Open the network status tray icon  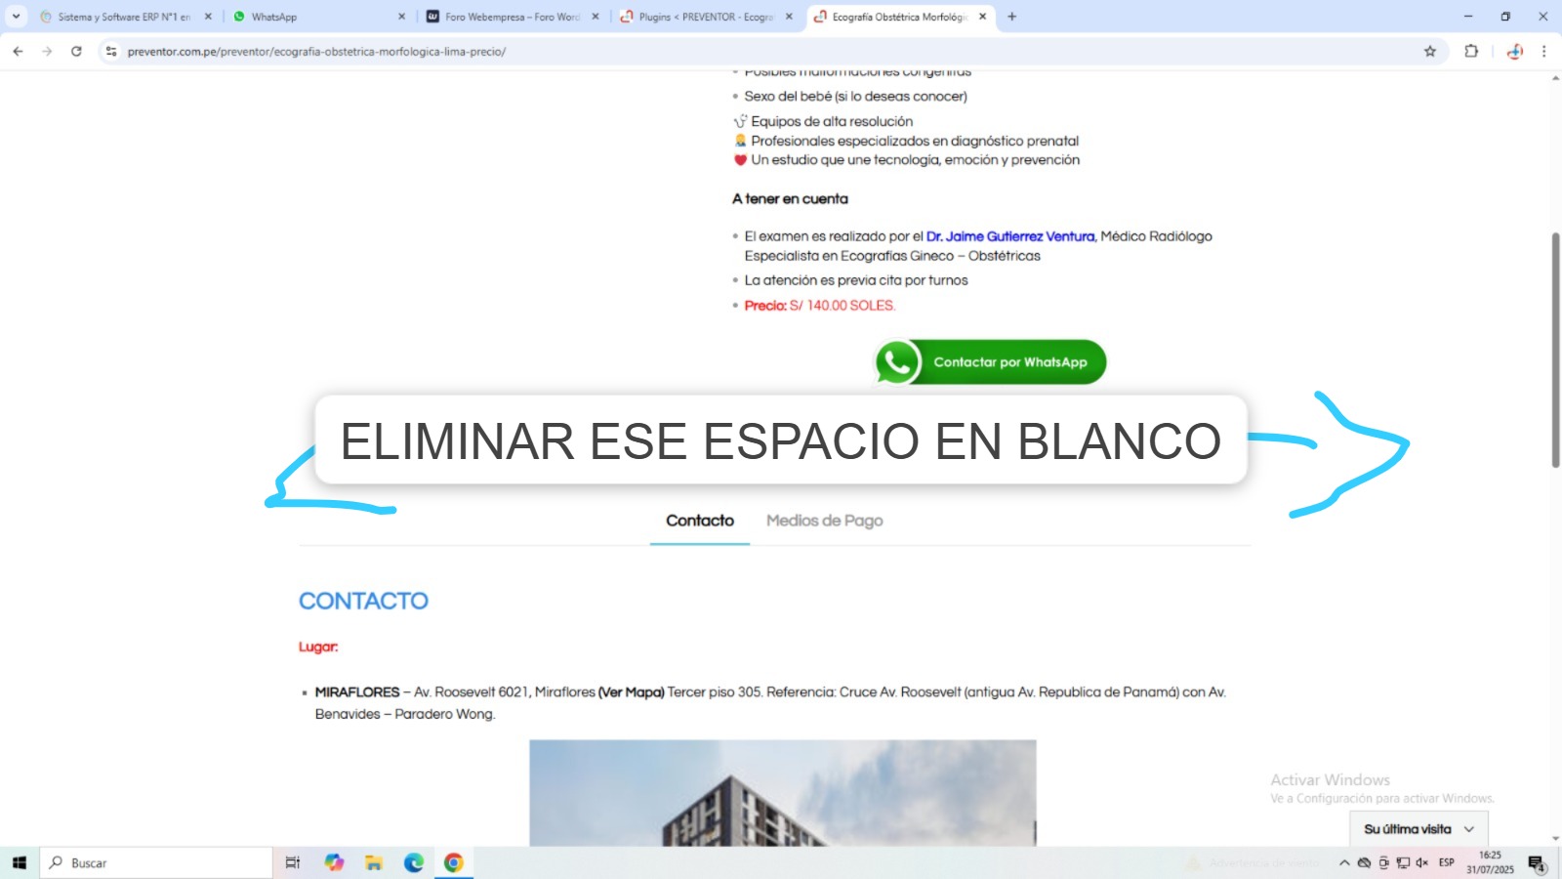pos(1403,863)
